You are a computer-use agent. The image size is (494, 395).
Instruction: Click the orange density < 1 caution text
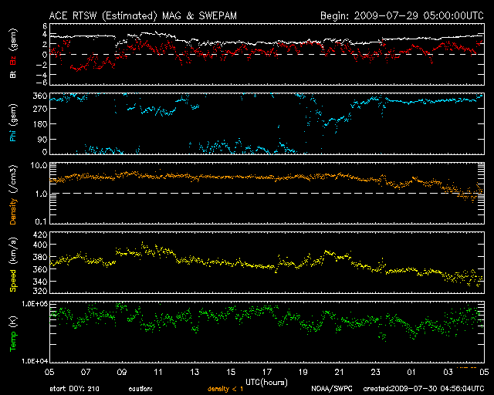coord(225,390)
